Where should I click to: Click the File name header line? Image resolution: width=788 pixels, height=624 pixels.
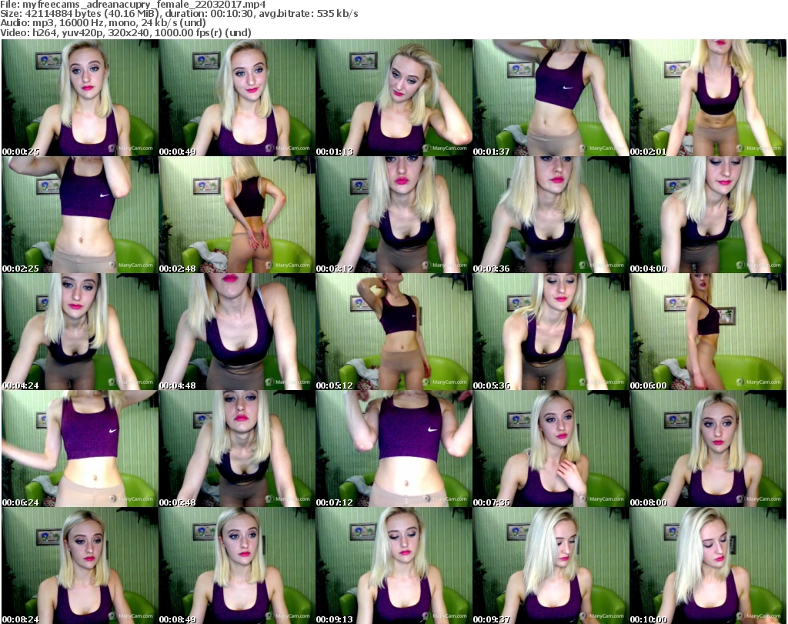[x=133, y=5]
